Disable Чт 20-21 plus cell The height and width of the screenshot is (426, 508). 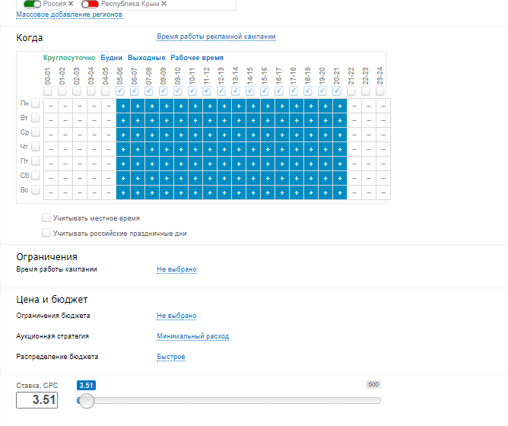point(340,149)
